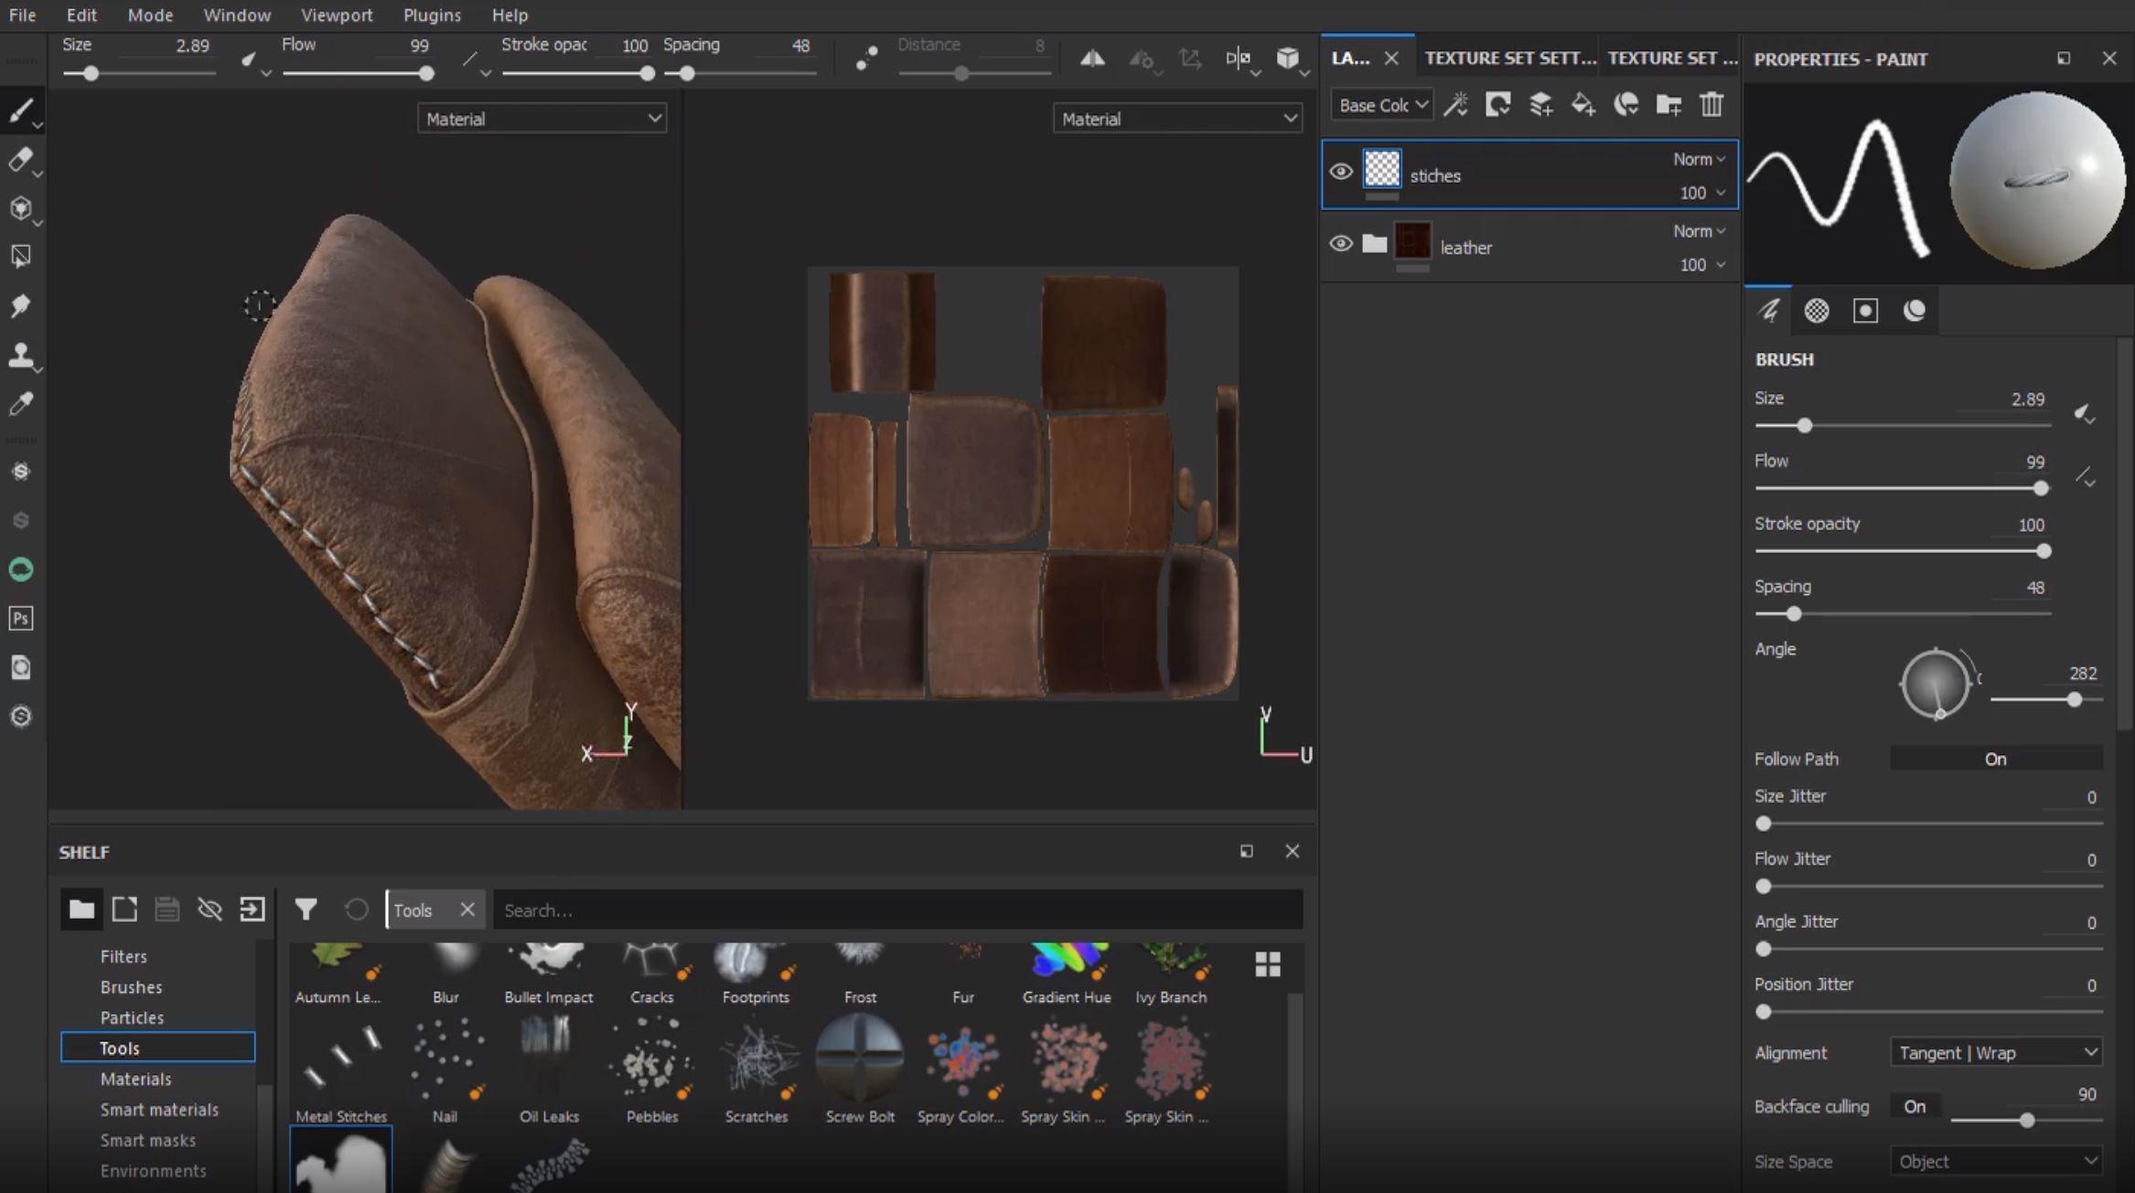Viewport: 2135px width, 1193px height.
Task: Select the Eraser tool in left toolbar
Action: coord(20,159)
